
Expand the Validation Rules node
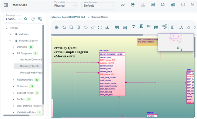click(x=13, y=112)
